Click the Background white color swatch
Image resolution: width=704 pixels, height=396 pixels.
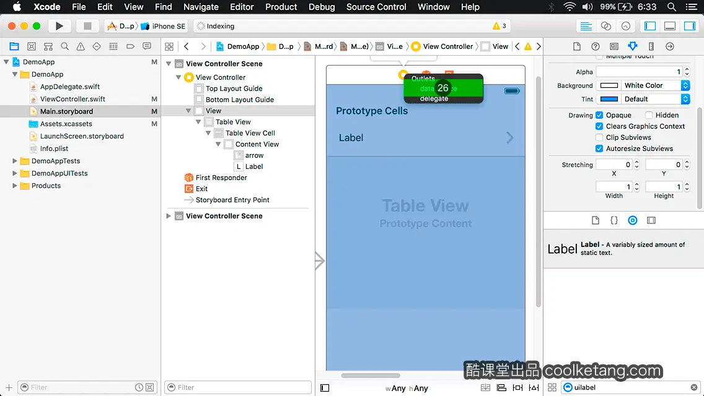(x=609, y=85)
